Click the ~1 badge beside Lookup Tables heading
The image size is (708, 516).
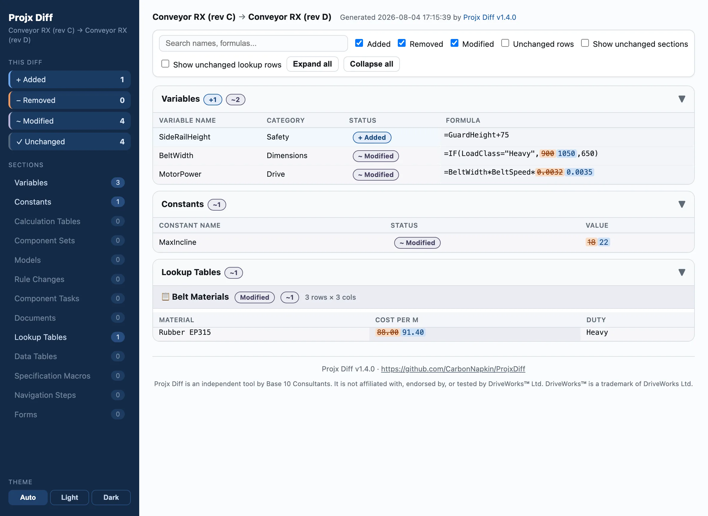pyautogui.click(x=234, y=273)
